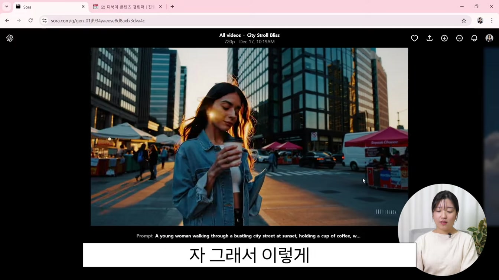Open Chrome profile avatar
Screen dimensions: 499x280
pos(480,21)
